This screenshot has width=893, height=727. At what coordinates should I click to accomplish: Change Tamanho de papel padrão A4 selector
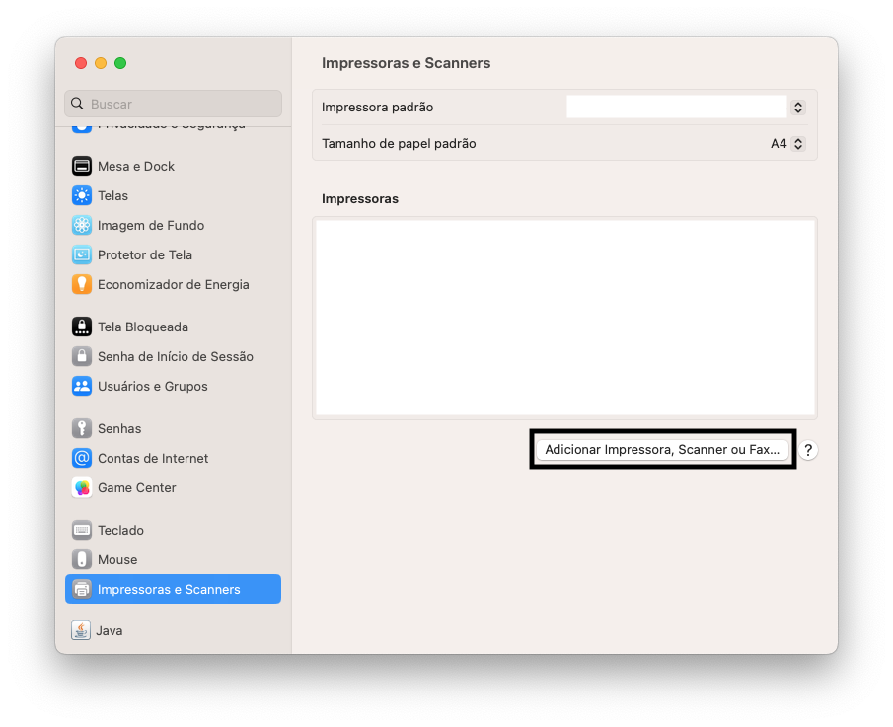pyautogui.click(x=798, y=143)
